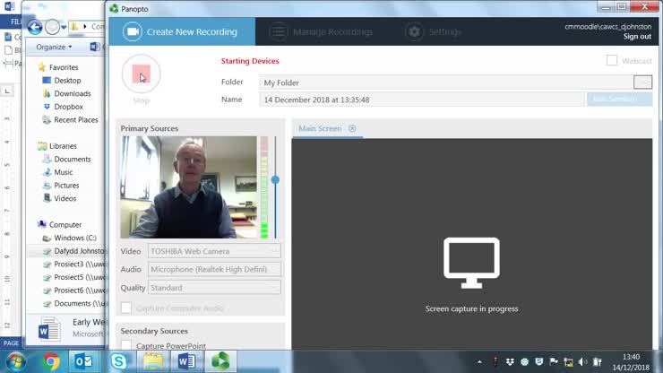
Task: Toggle Capture Computer Audio checkbox
Action: pos(126,308)
